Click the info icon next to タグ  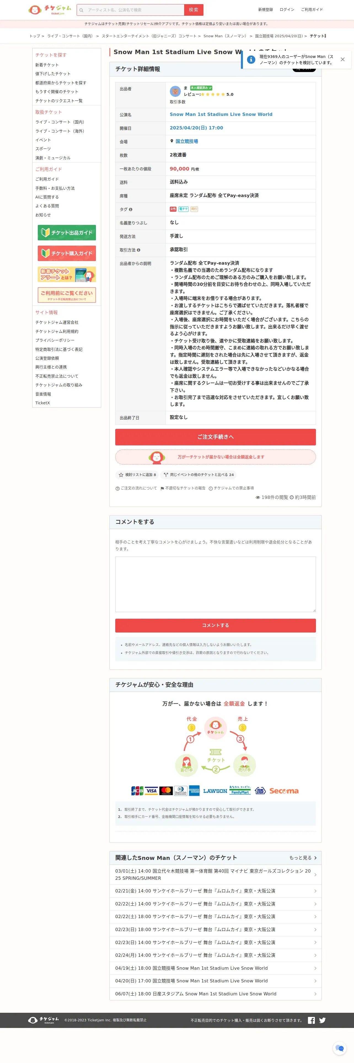click(x=131, y=210)
